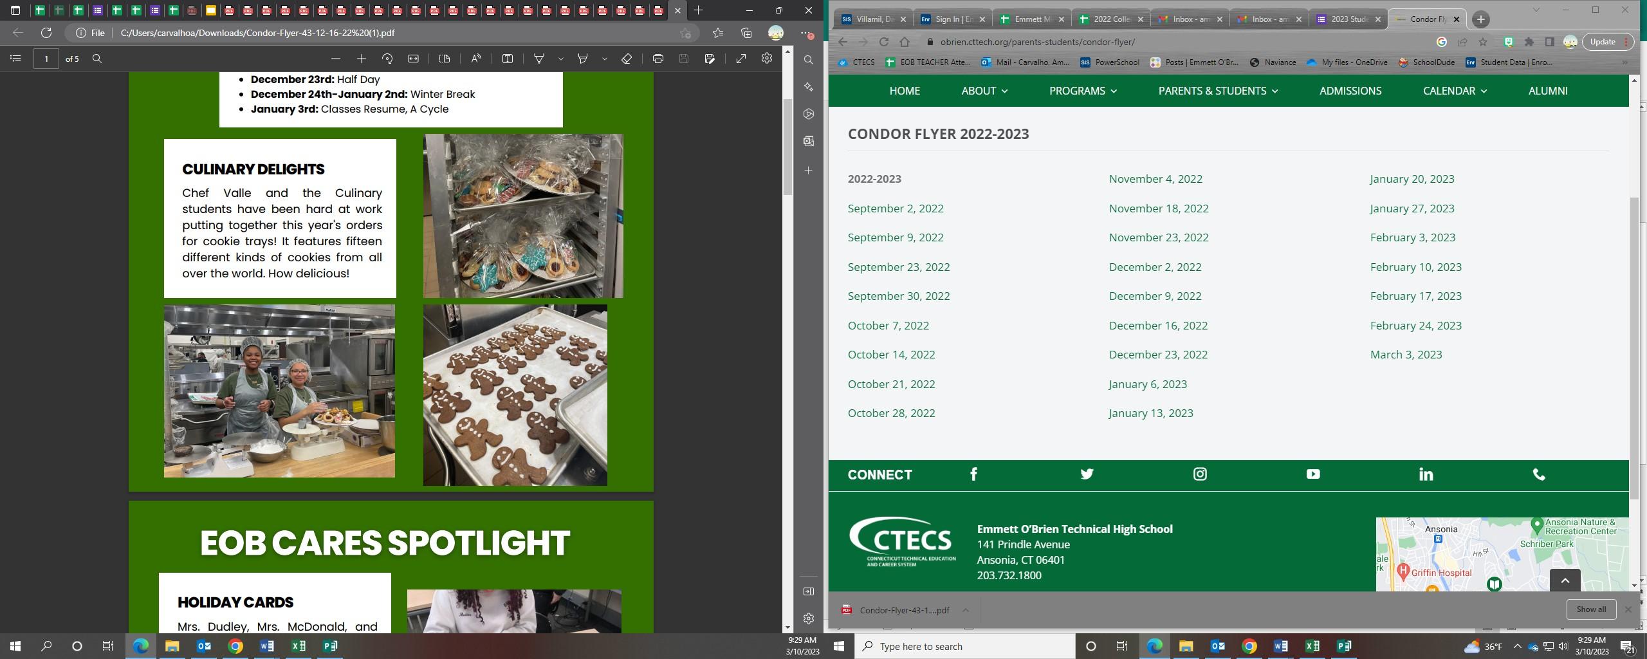
Task: Add text to the PDF
Action: (x=508, y=59)
